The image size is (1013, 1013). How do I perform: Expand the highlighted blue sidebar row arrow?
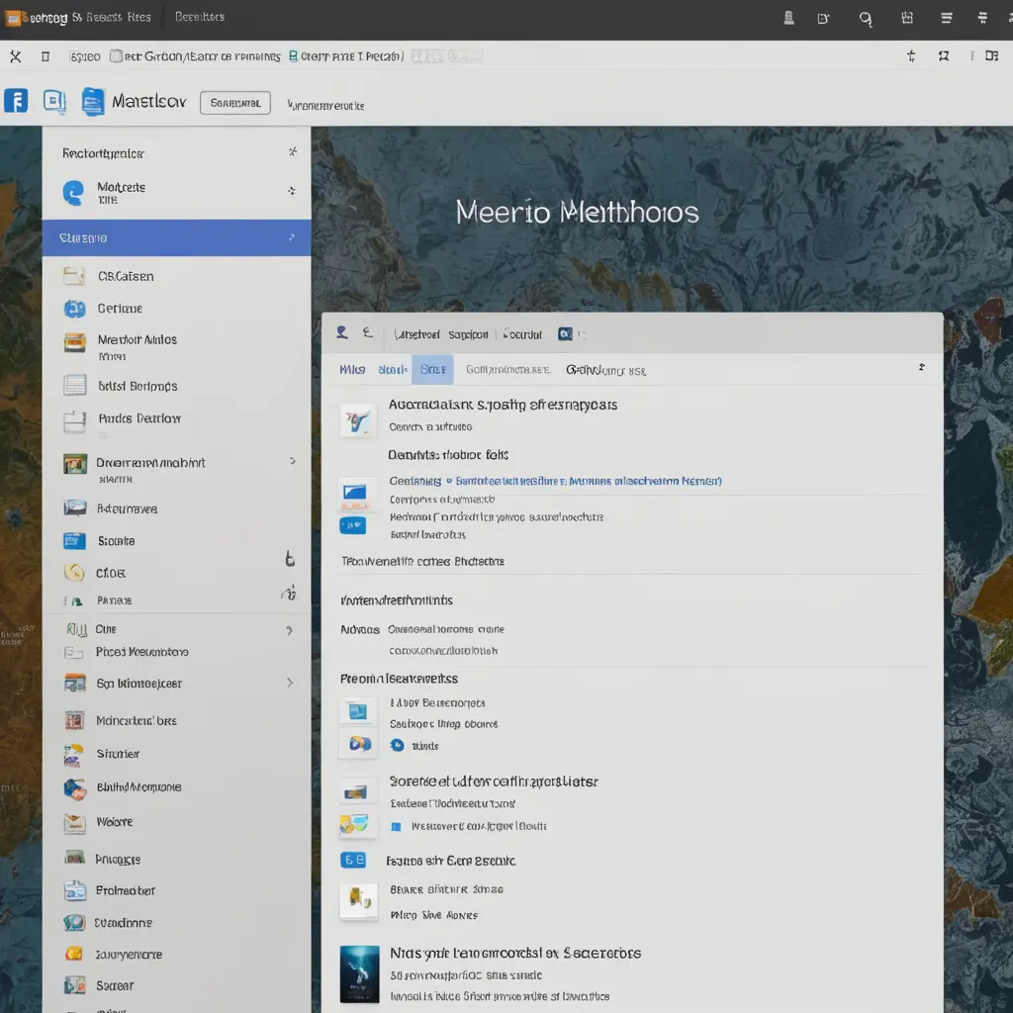pos(291,237)
